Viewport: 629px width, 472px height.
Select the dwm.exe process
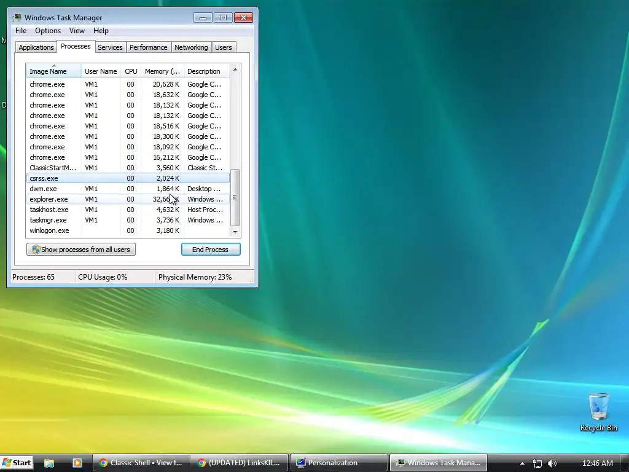[128, 189]
